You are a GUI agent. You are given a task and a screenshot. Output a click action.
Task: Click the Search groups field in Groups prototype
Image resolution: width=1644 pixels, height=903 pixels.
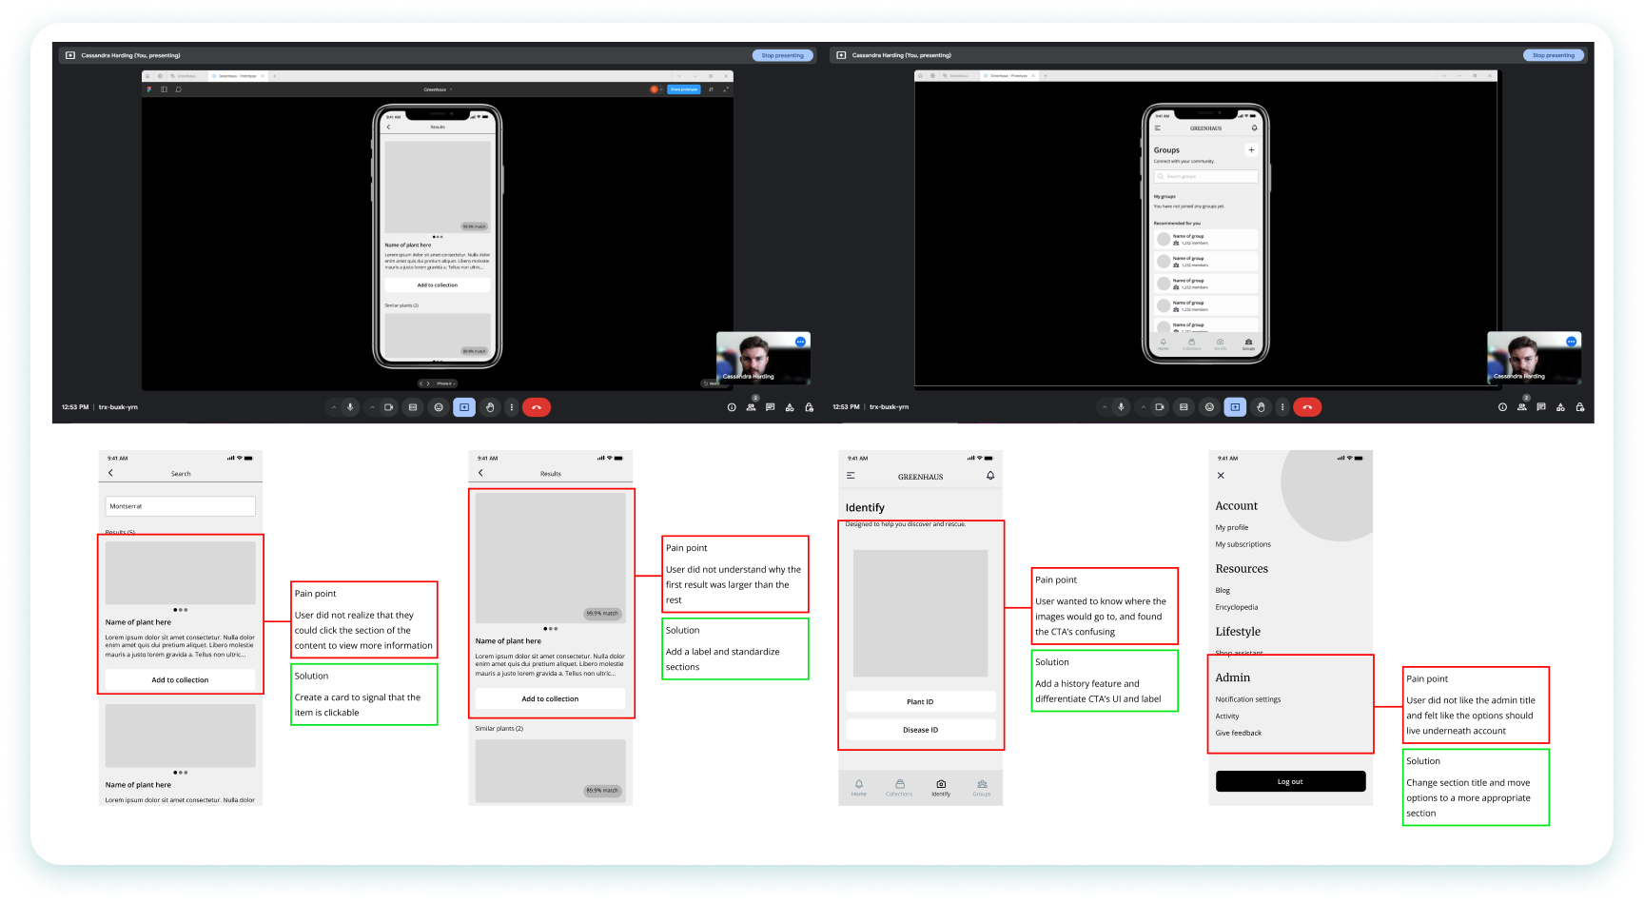[1206, 176]
